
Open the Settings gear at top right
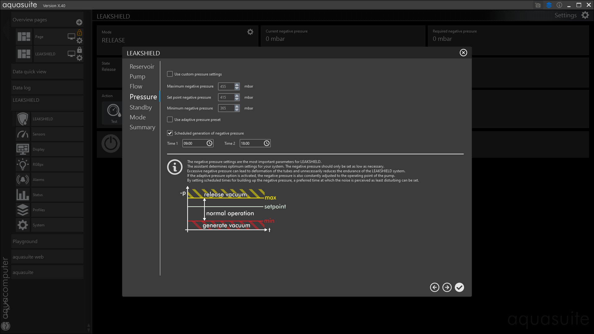click(x=585, y=15)
